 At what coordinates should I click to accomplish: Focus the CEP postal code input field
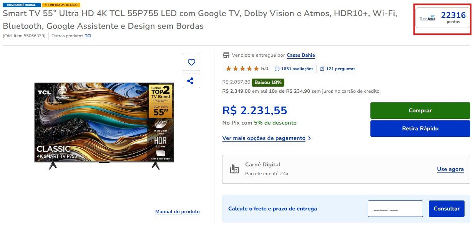395,209
